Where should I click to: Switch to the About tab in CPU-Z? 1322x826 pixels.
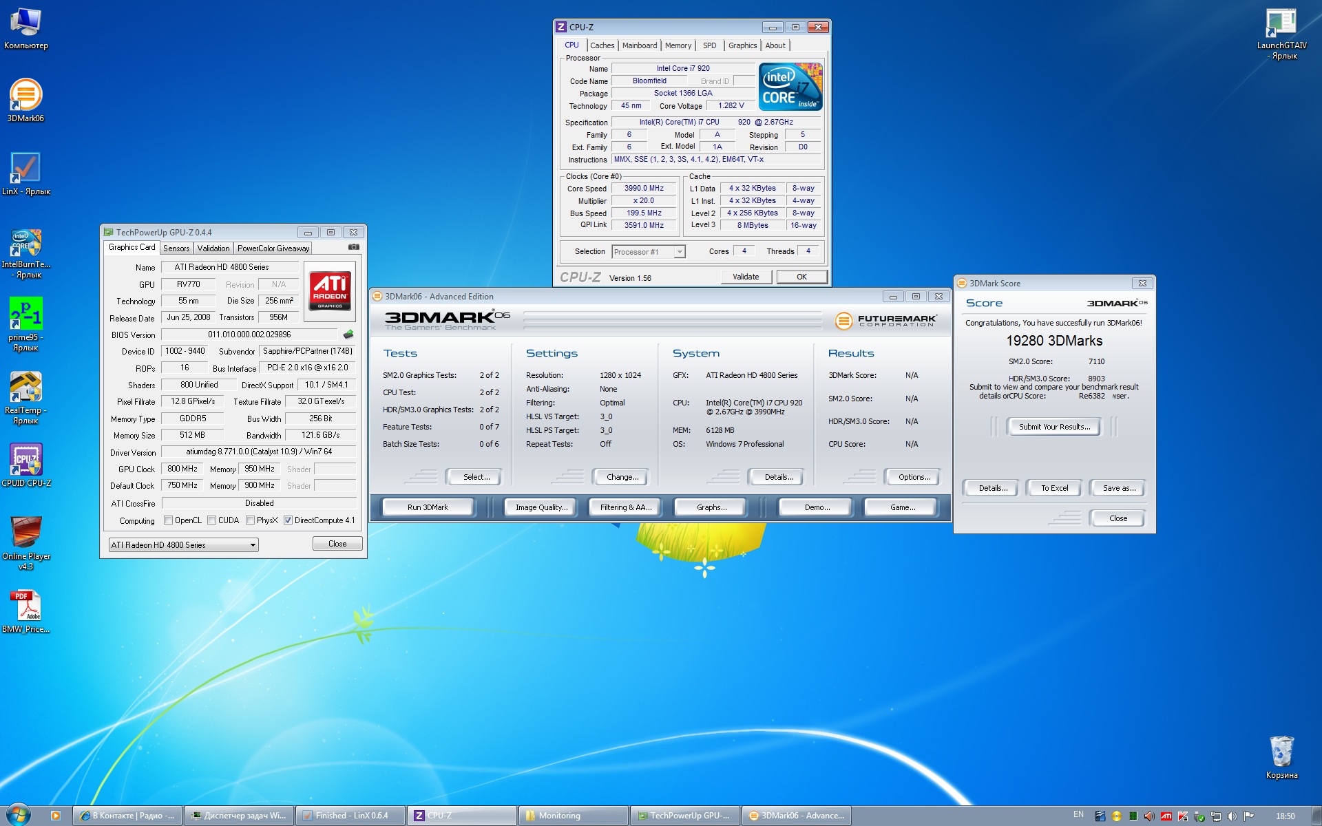tap(775, 45)
